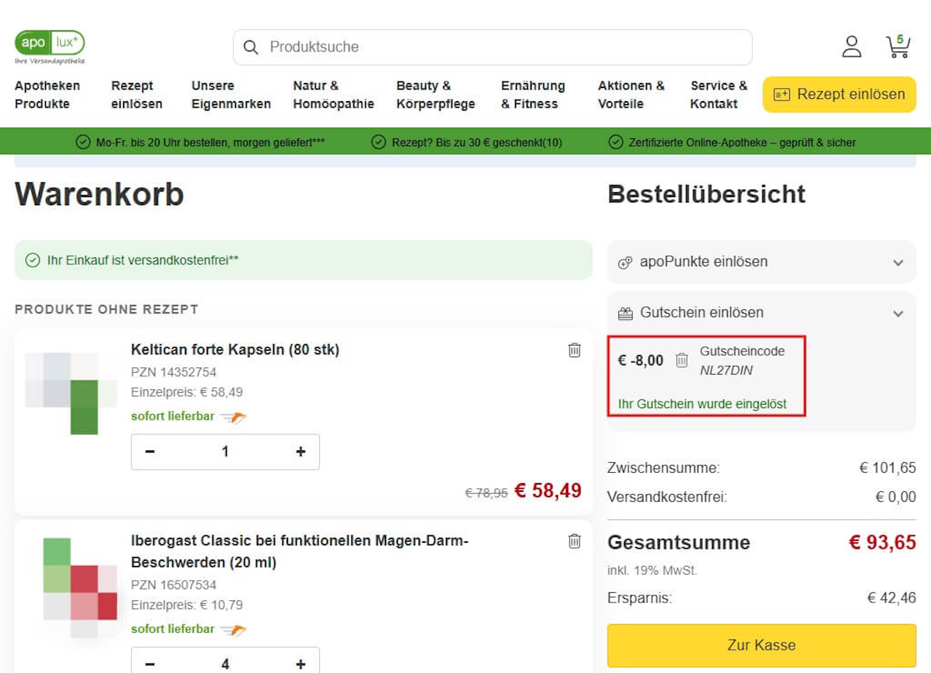Open Service & Kontakt menu
931x673 pixels.
point(719,95)
